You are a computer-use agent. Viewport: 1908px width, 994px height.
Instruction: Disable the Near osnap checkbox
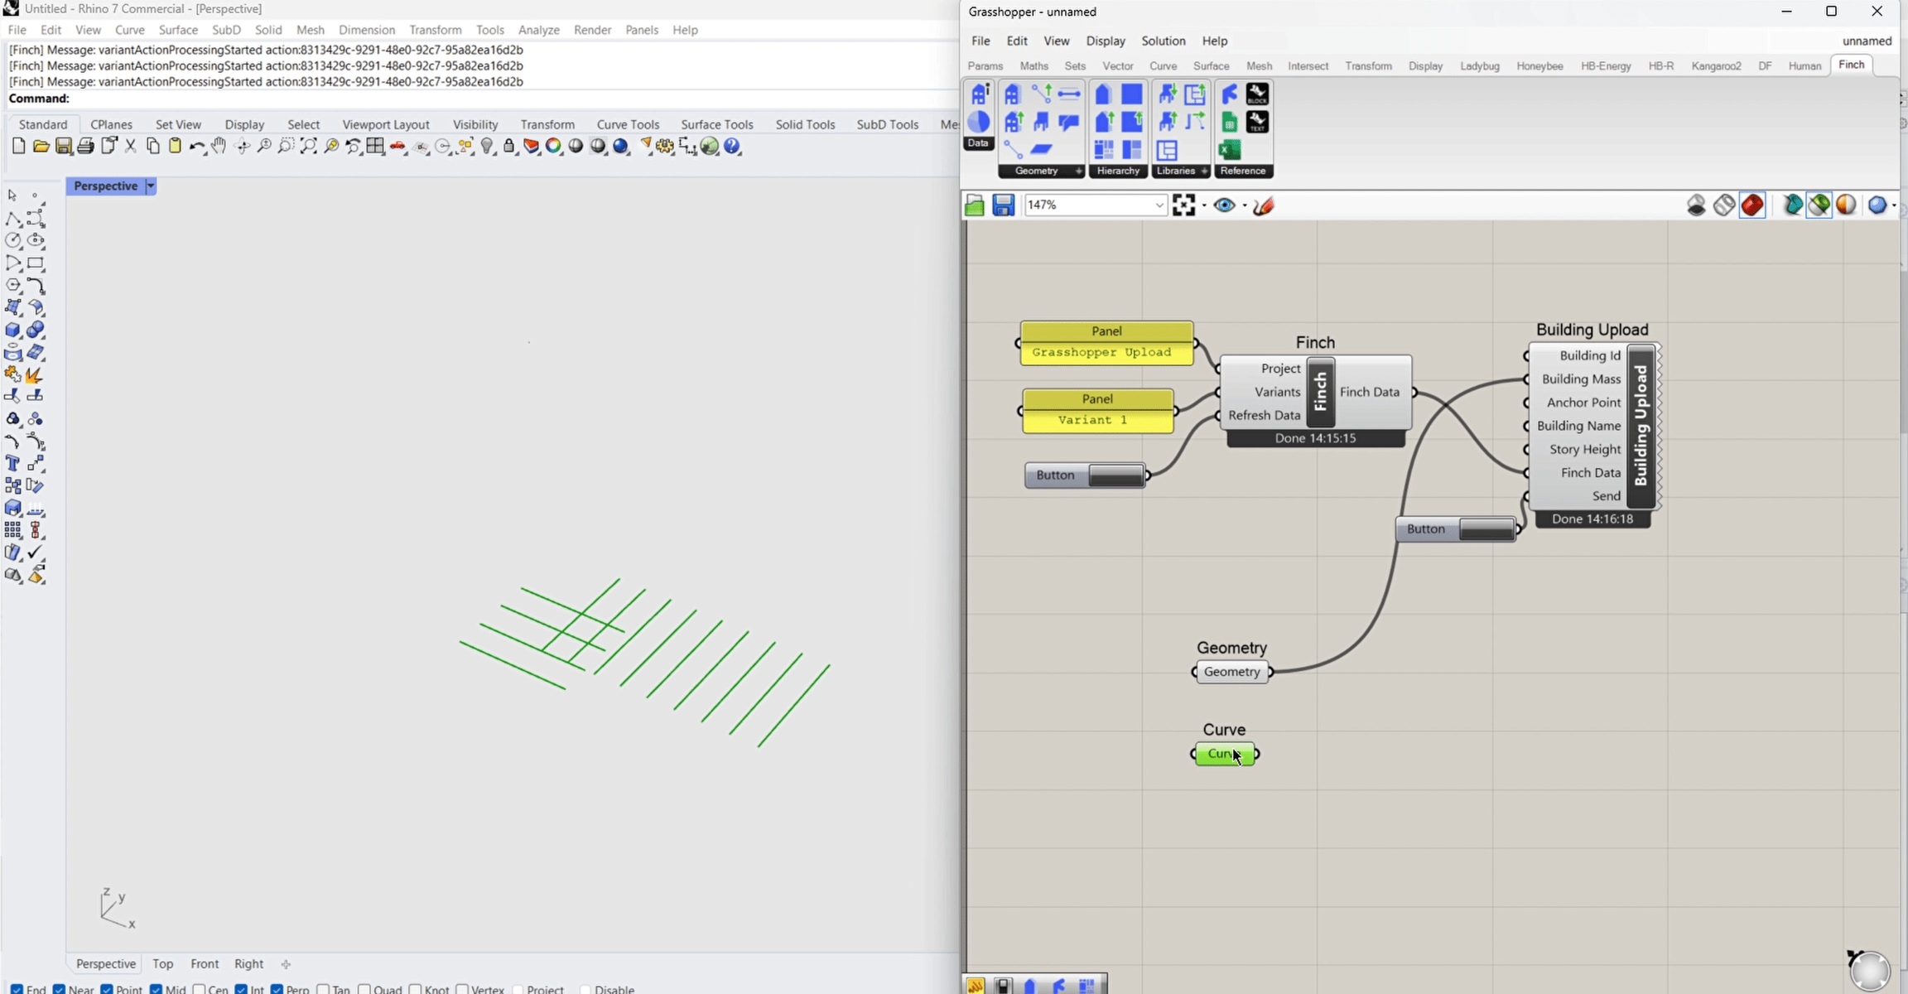pyautogui.click(x=59, y=989)
